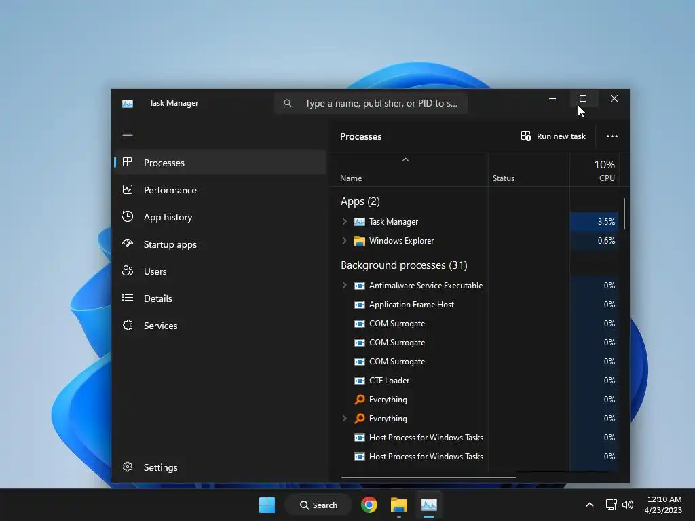Click the Settings gear icon
Image resolution: width=695 pixels, height=521 pixels.
(128, 467)
